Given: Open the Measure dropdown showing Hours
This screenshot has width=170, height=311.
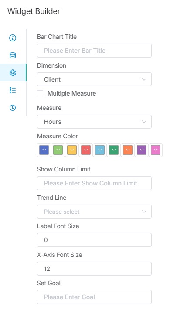Looking at the screenshot, I should pyautogui.click(x=94, y=122).
